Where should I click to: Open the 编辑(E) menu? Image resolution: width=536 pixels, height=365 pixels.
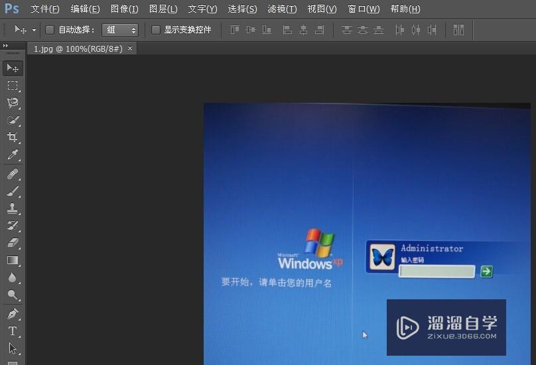coord(85,9)
